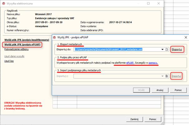Viewport: 189px width, 125px height.
Task: Open the pomocy help link
Action: click(153, 63)
